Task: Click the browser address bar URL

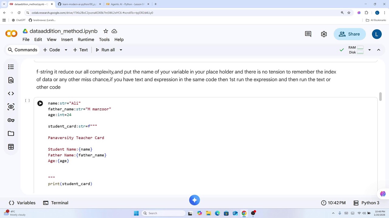Action: coord(92,13)
